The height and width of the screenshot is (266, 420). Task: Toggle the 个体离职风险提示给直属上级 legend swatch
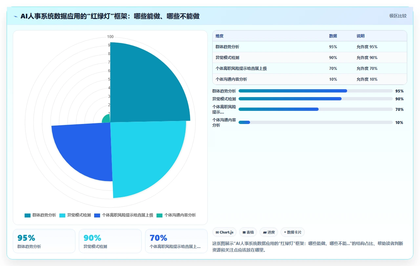97,215
